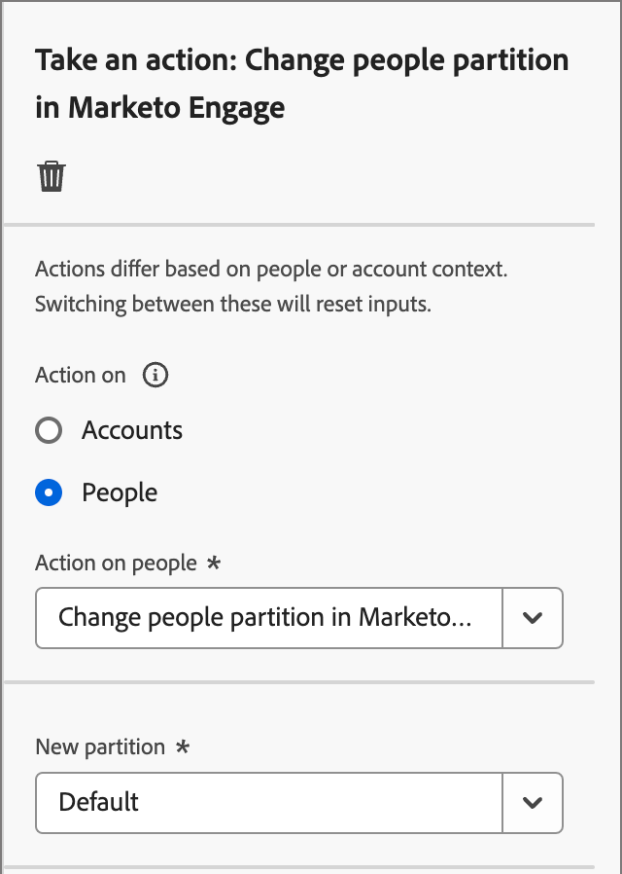Select the Accounts radio button
The width and height of the screenshot is (622, 874).
49,430
